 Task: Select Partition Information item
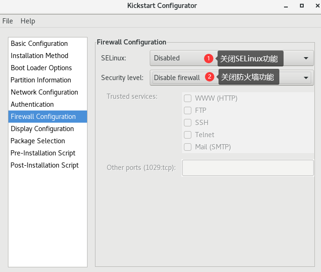tap(48, 80)
